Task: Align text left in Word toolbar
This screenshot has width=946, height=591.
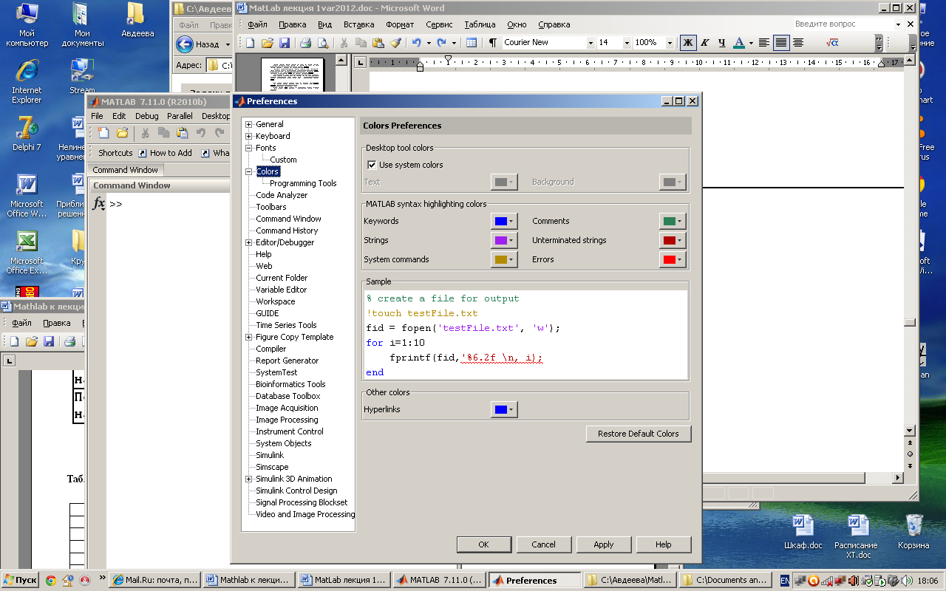Action: [764, 43]
